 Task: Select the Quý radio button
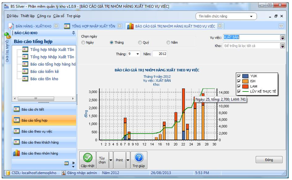tap(140, 43)
